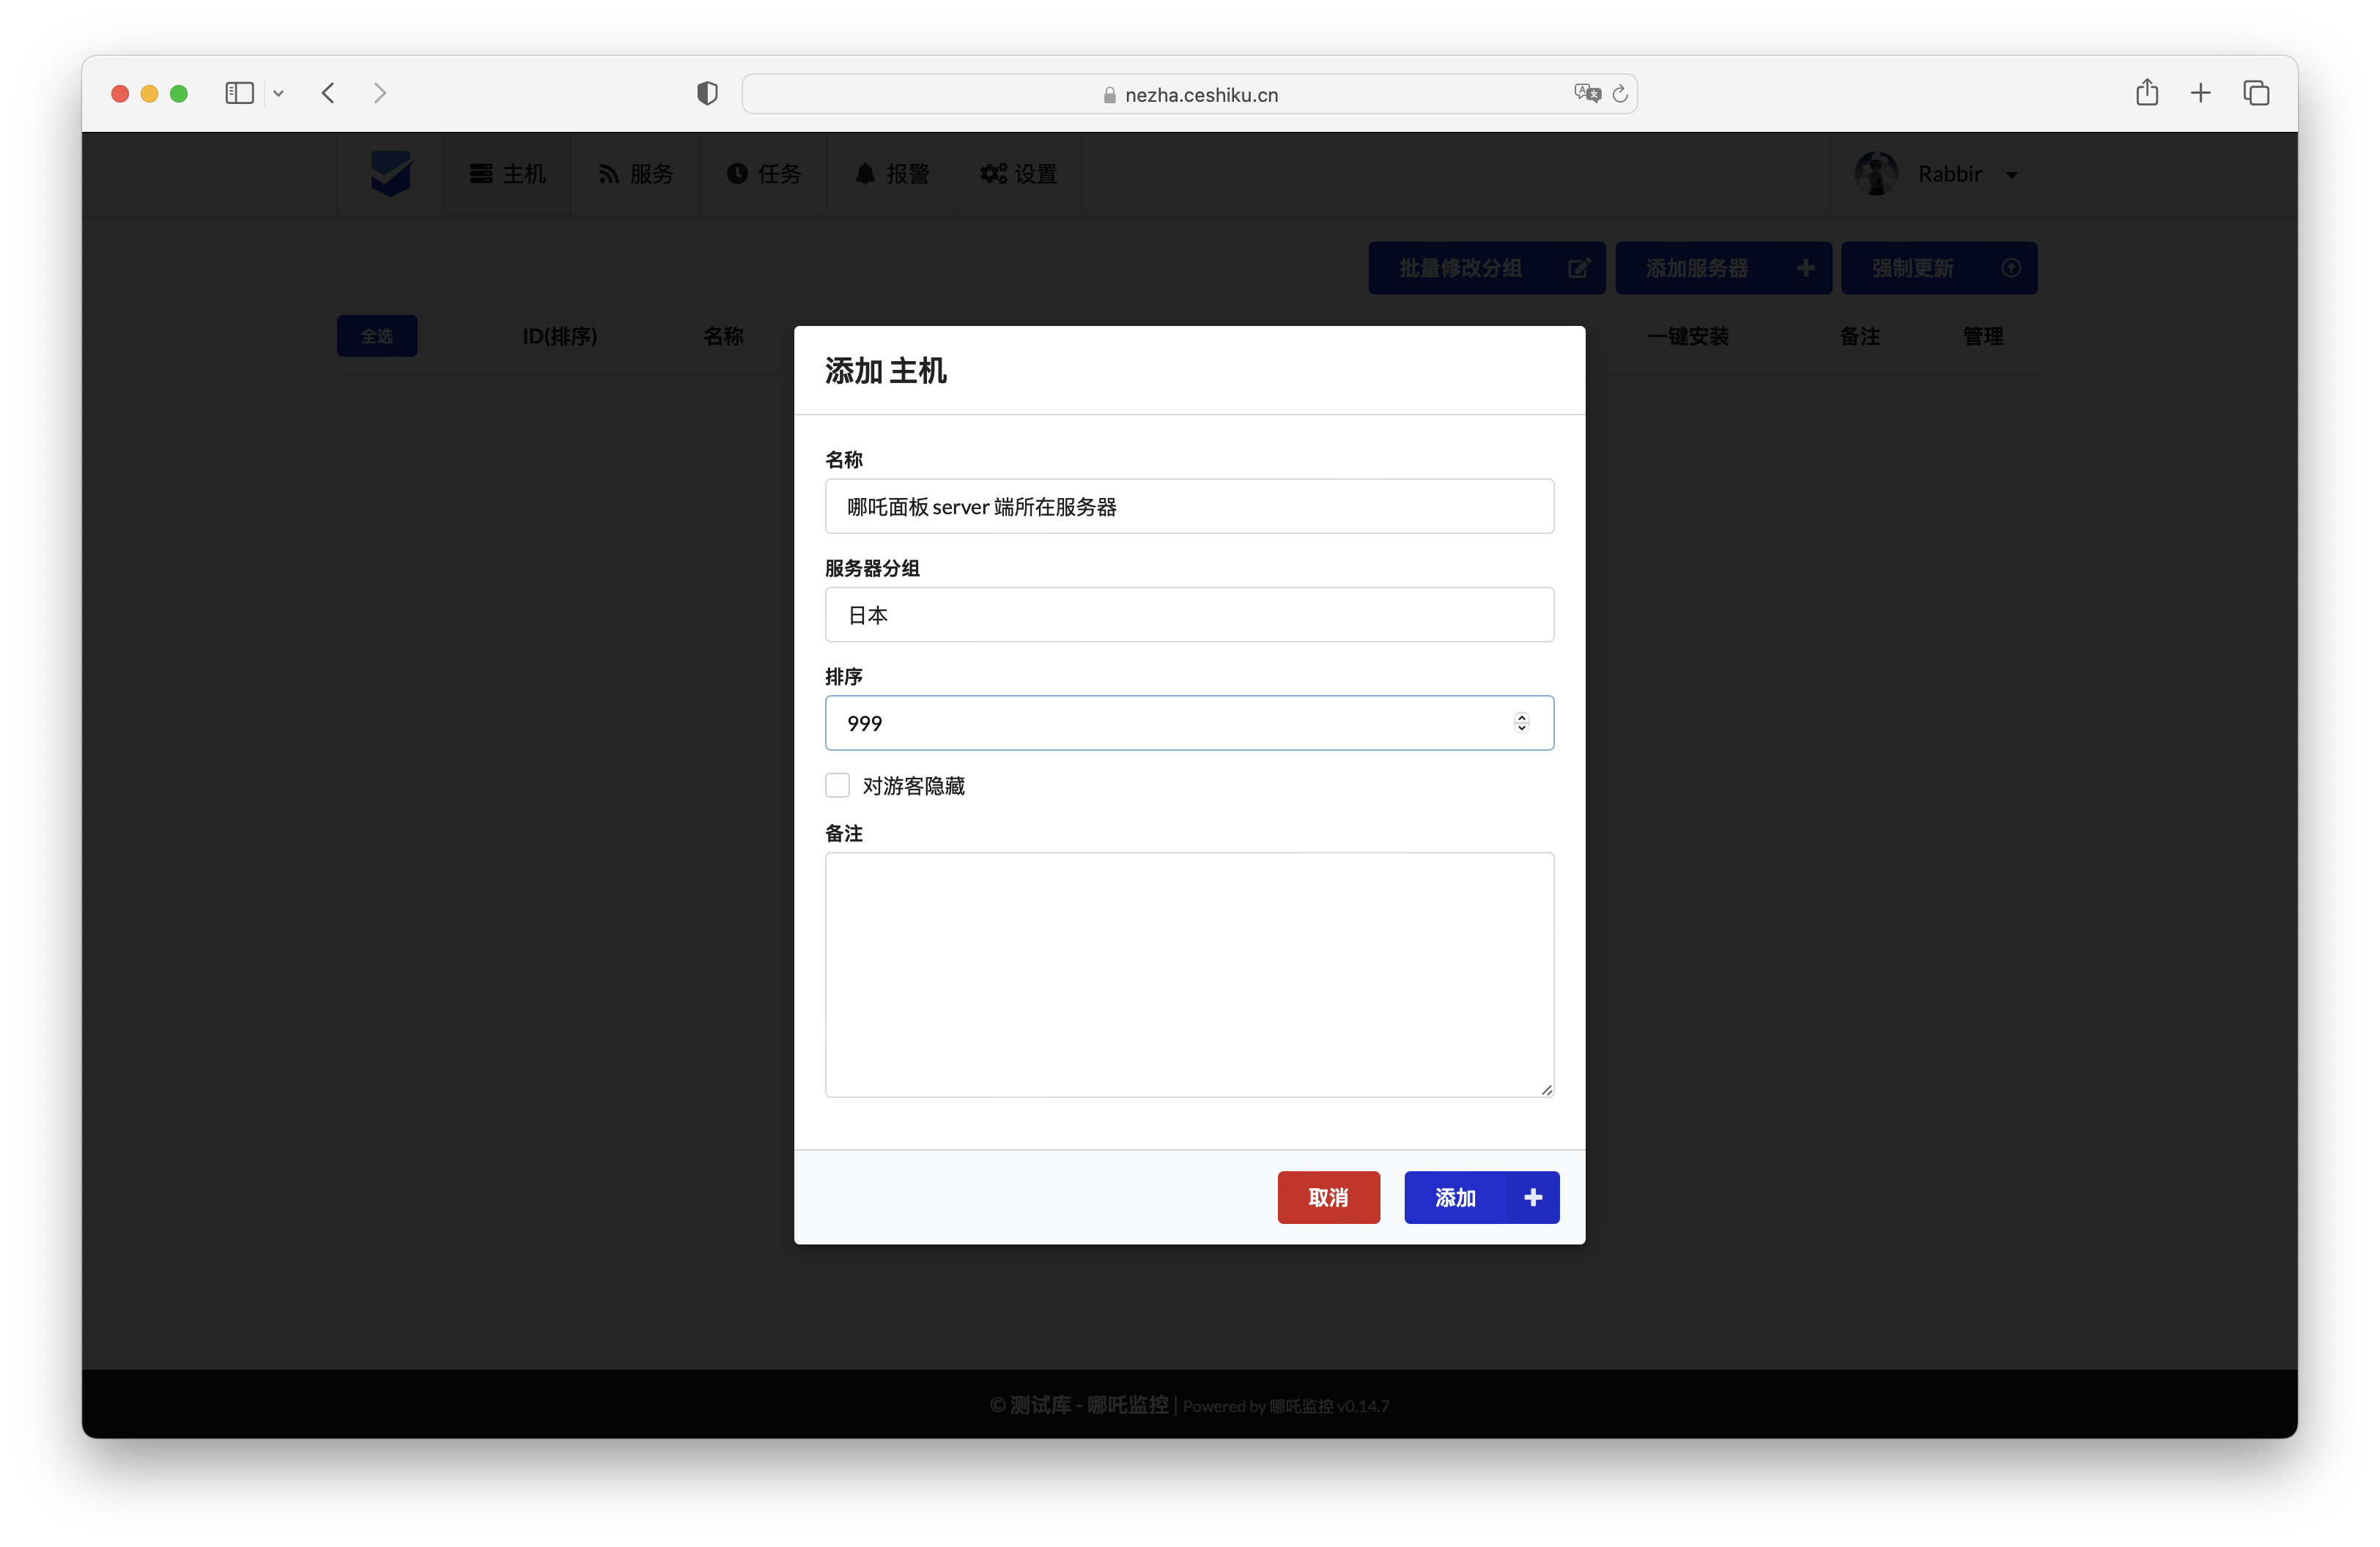Enable the 对游客隐藏 checkbox
This screenshot has height=1547, width=2380.
(x=837, y=785)
